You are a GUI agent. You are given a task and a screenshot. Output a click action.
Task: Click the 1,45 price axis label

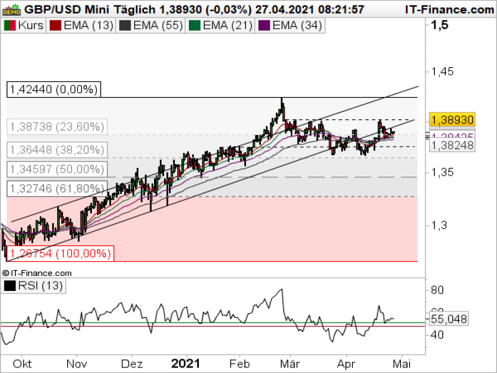[x=443, y=71]
